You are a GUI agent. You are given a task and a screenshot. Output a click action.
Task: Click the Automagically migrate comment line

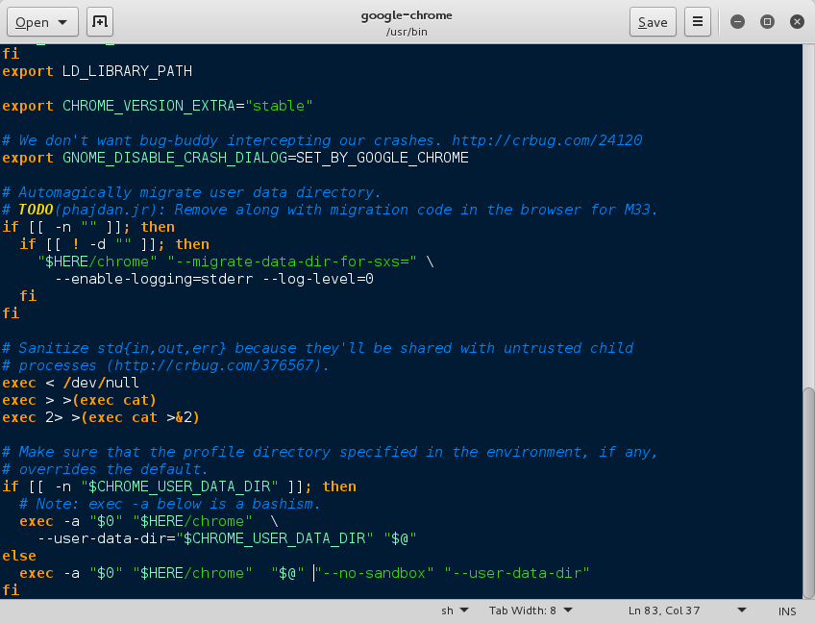(192, 192)
